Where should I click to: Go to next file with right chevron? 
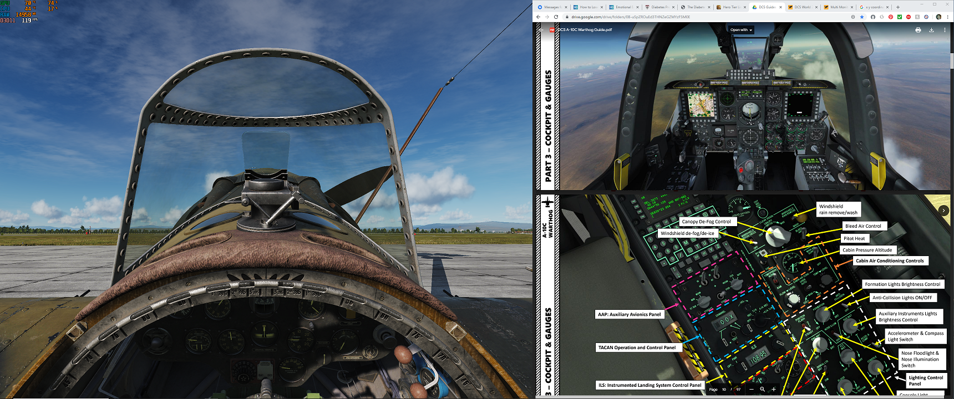(x=943, y=211)
